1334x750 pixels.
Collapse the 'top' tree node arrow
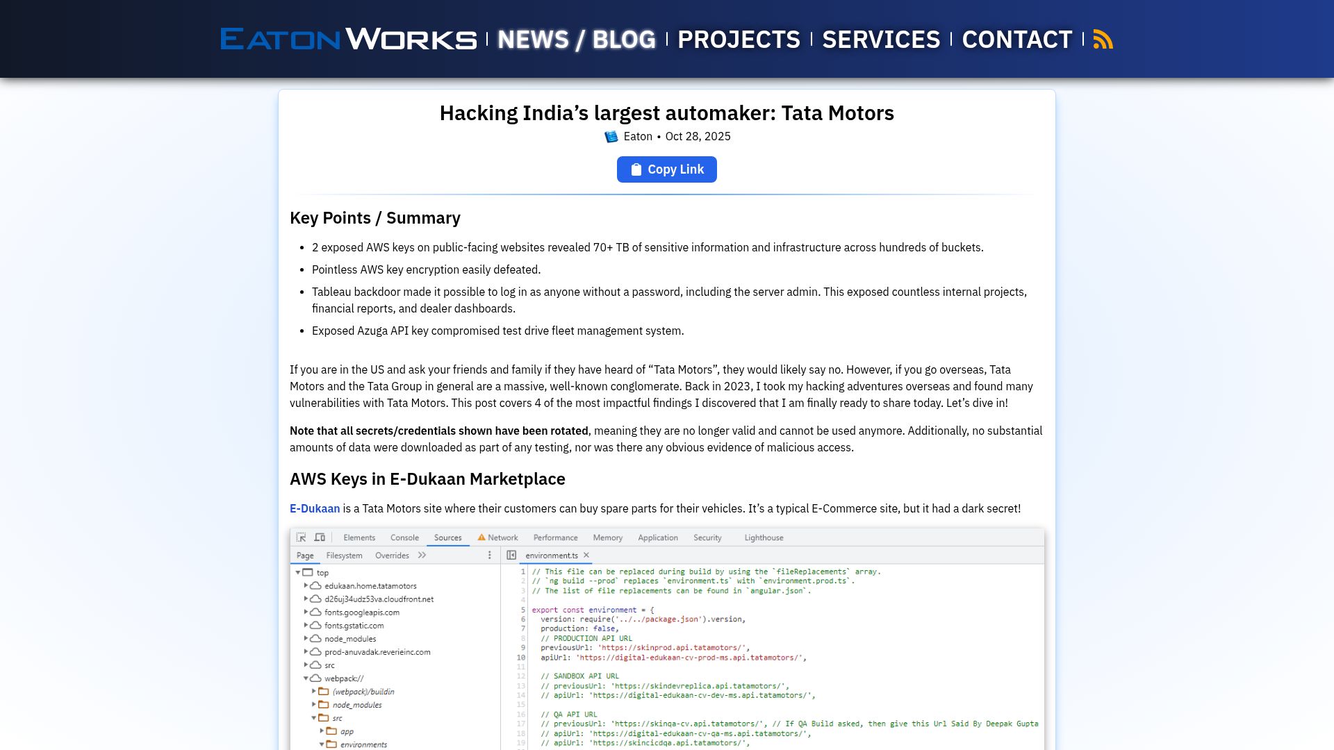[x=298, y=573]
